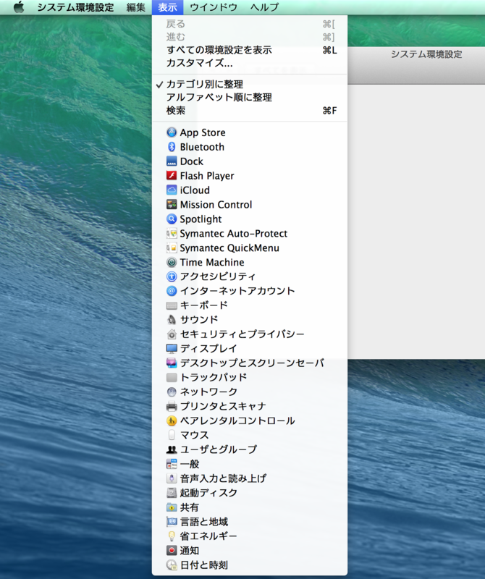Click the トラックパッド icon
Screen dimensions: 485x579
click(x=172, y=377)
